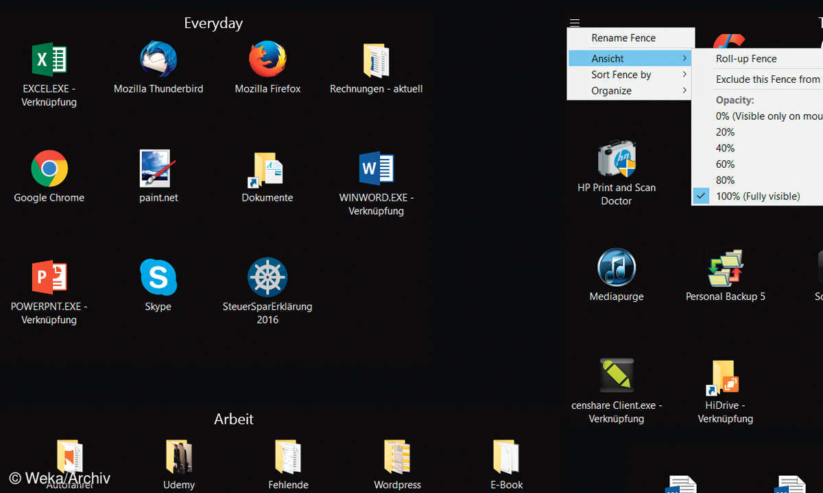Launch HP Print and Scan Doctor

(x=617, y=159)
